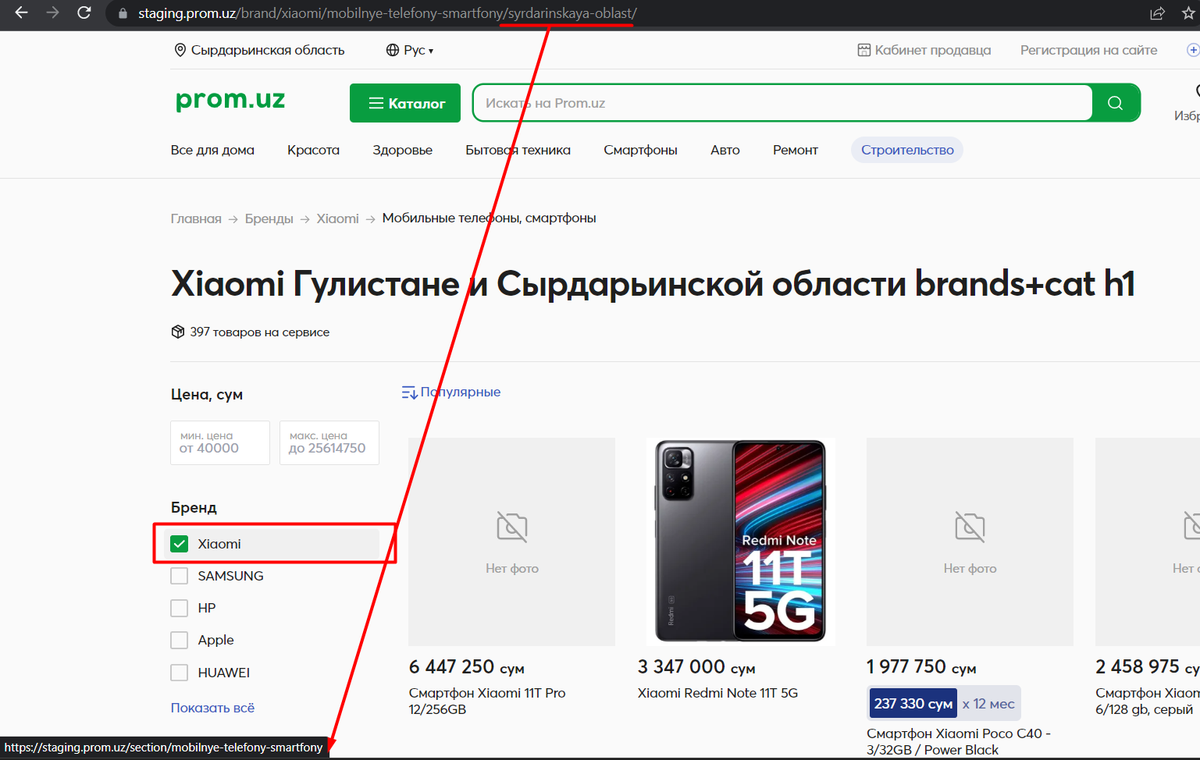Click the sort order icon near Популярные
1200x760 pixels.
tap(409, 392)
